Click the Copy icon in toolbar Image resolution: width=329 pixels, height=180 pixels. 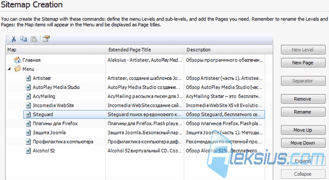tap(23, 39)
